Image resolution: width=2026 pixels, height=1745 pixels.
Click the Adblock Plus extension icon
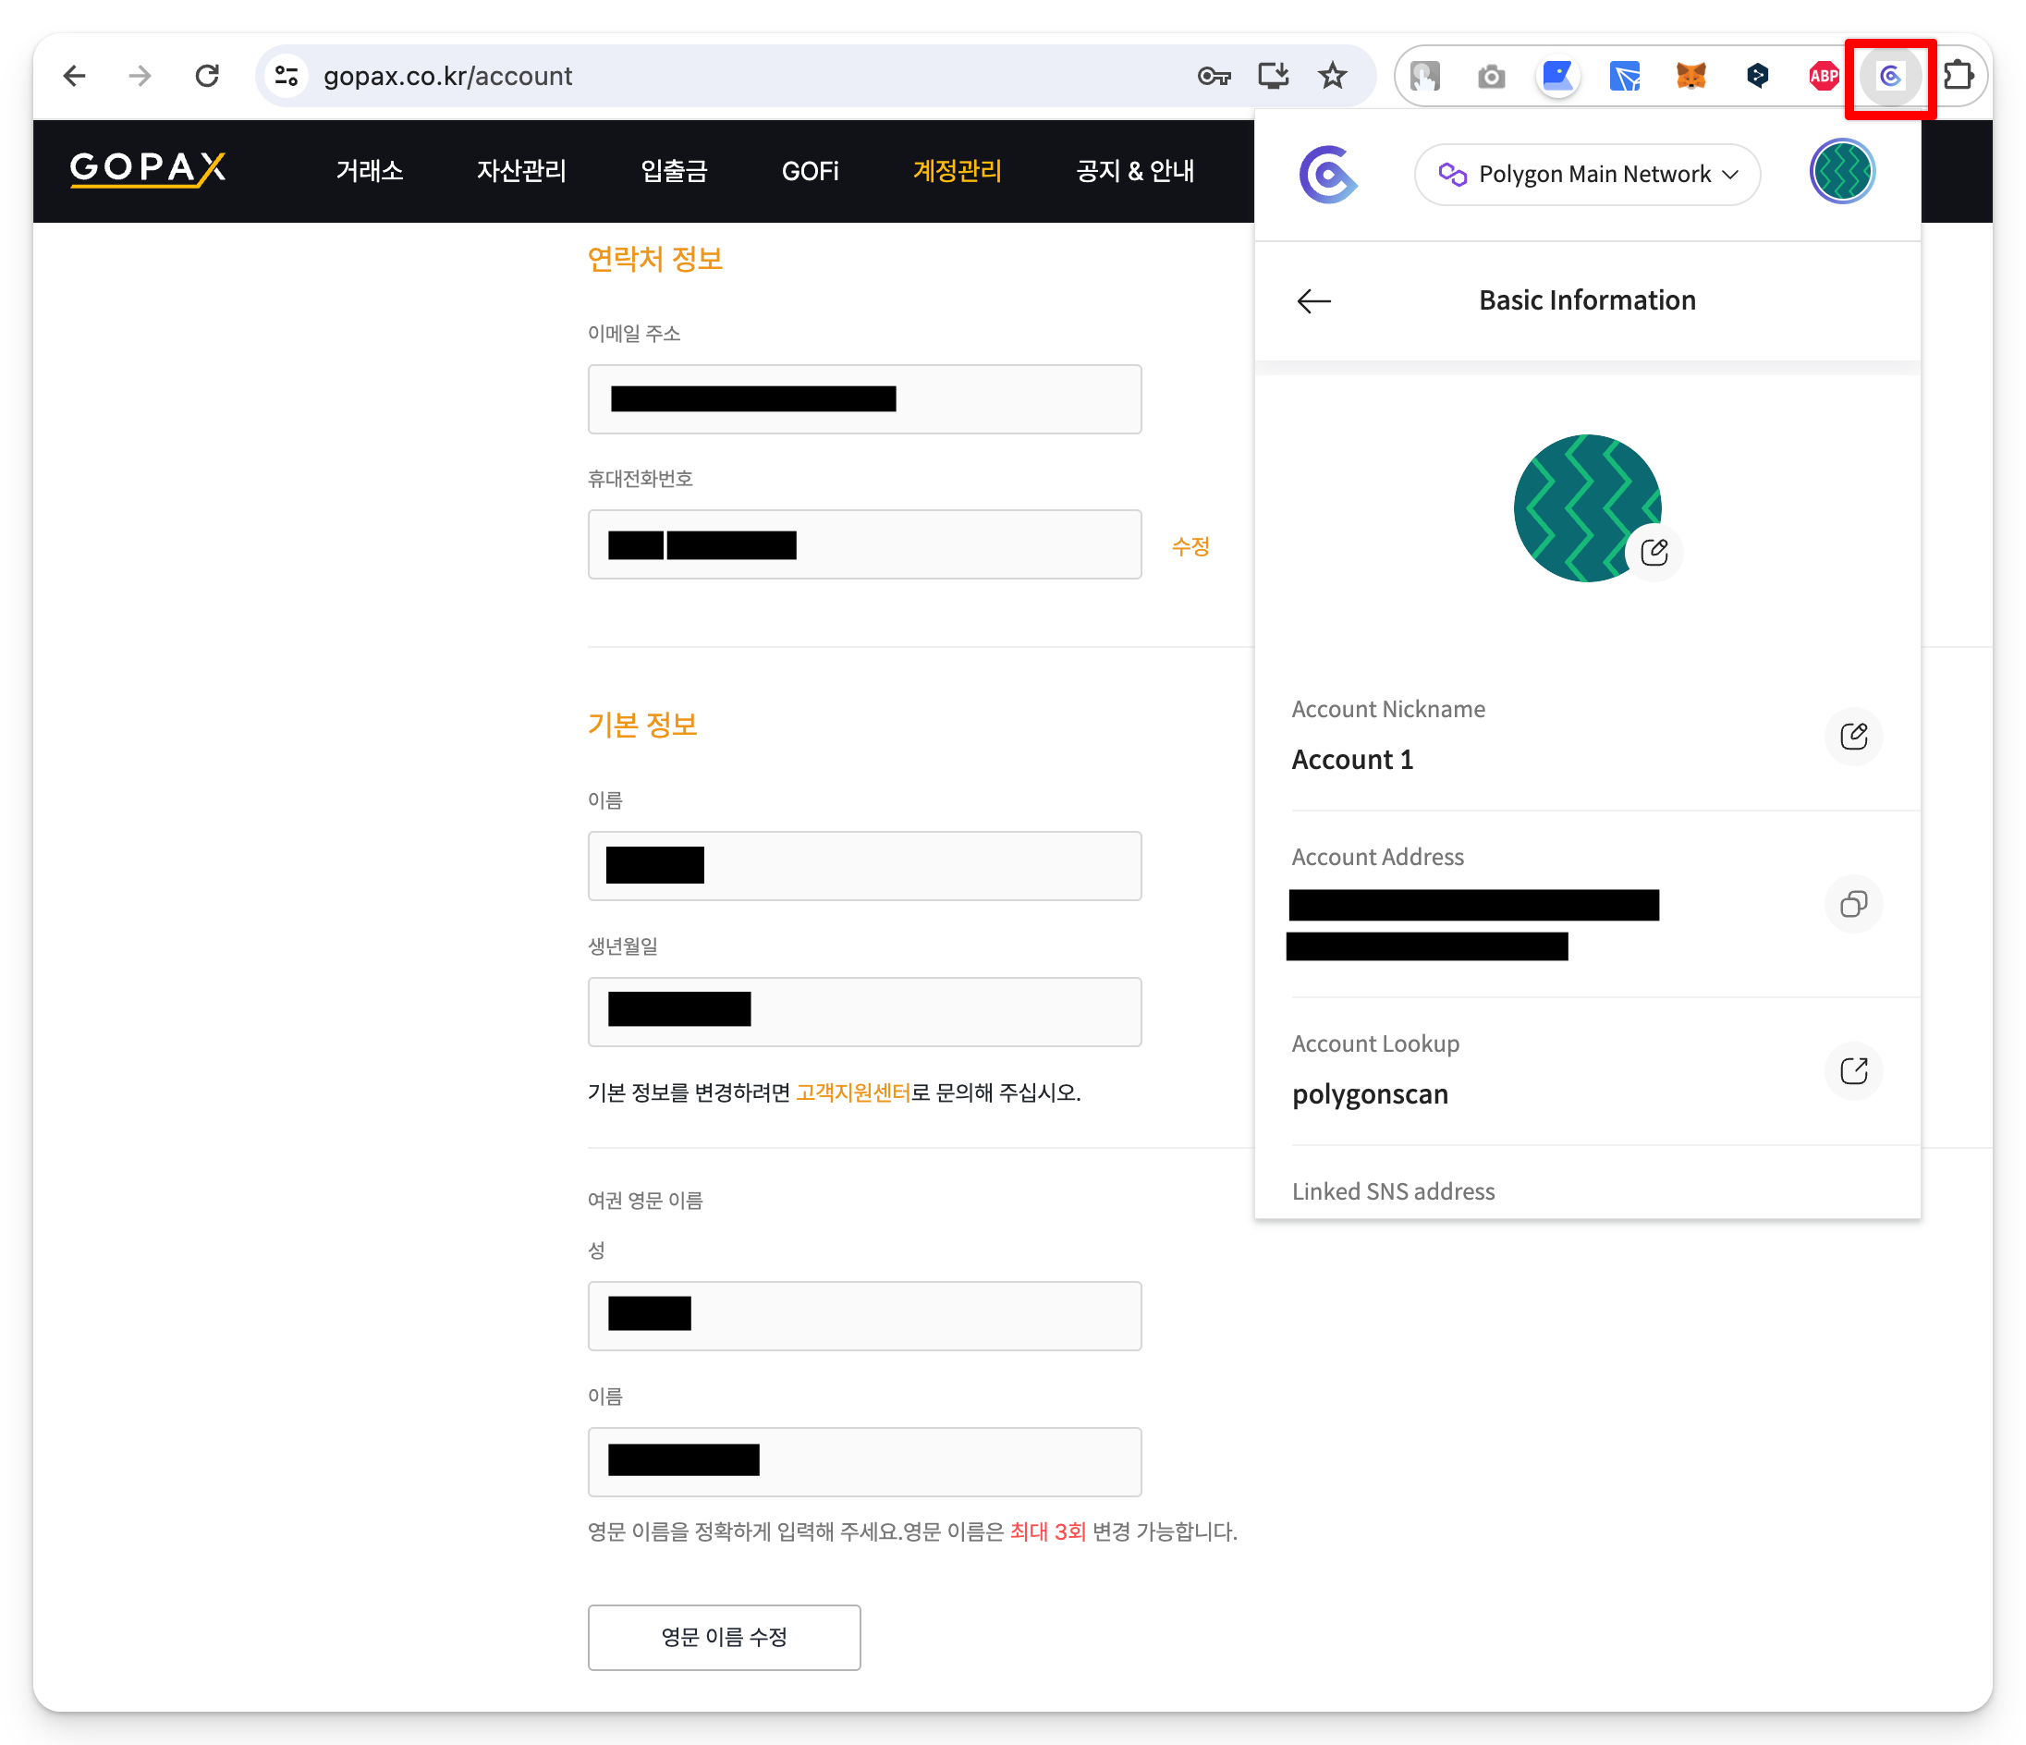tap(1823, 75)
